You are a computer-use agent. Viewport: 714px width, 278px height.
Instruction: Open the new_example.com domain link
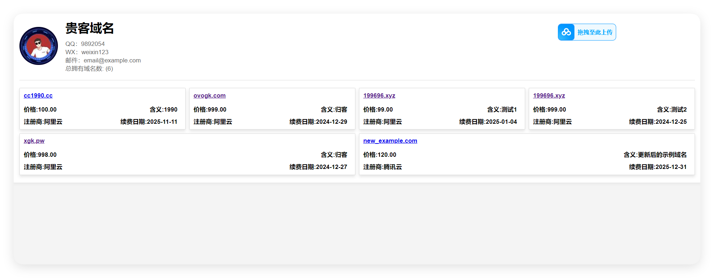[x=390, y=141]
